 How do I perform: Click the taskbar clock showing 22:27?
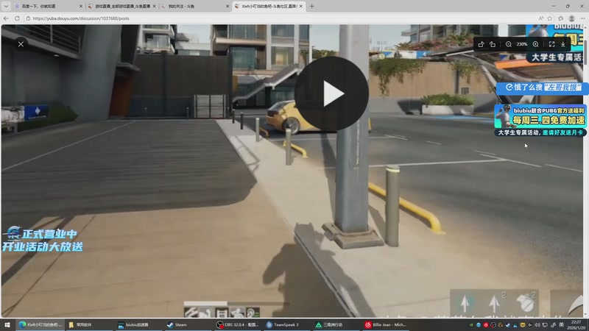coord(576,325)
